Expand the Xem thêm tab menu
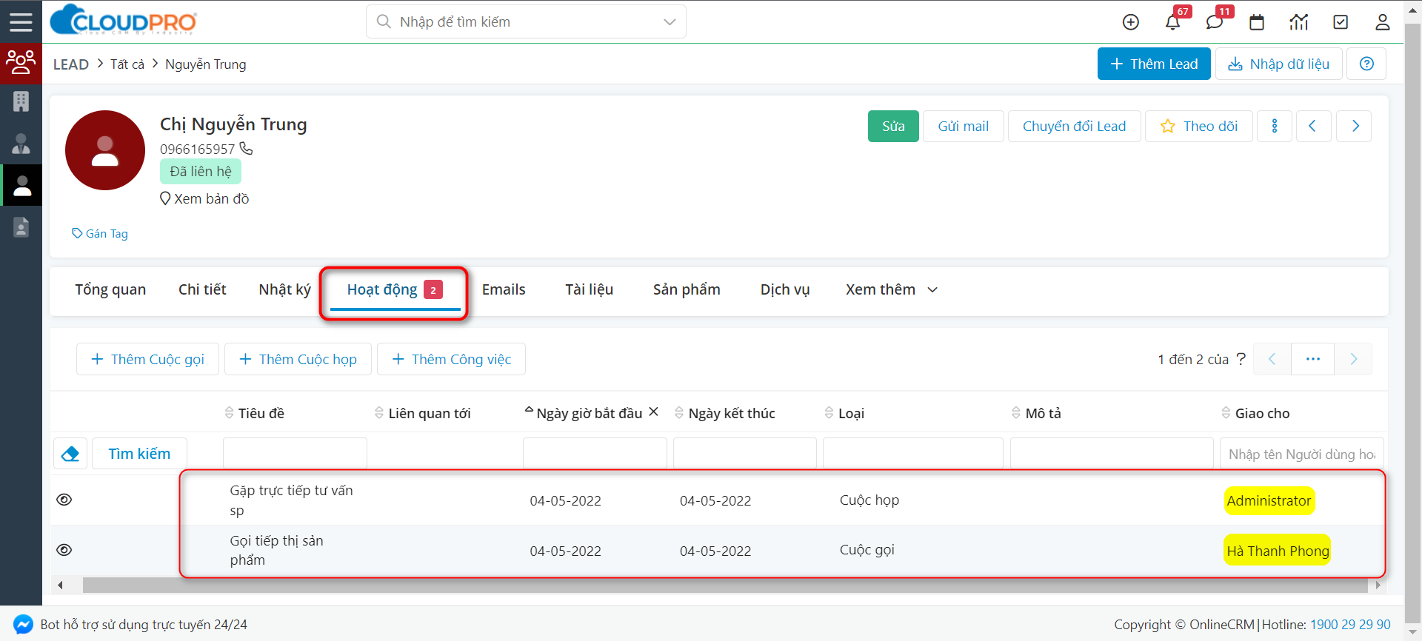The height and width of the screenshot is (641, 1422). click(x=892, y=289)
